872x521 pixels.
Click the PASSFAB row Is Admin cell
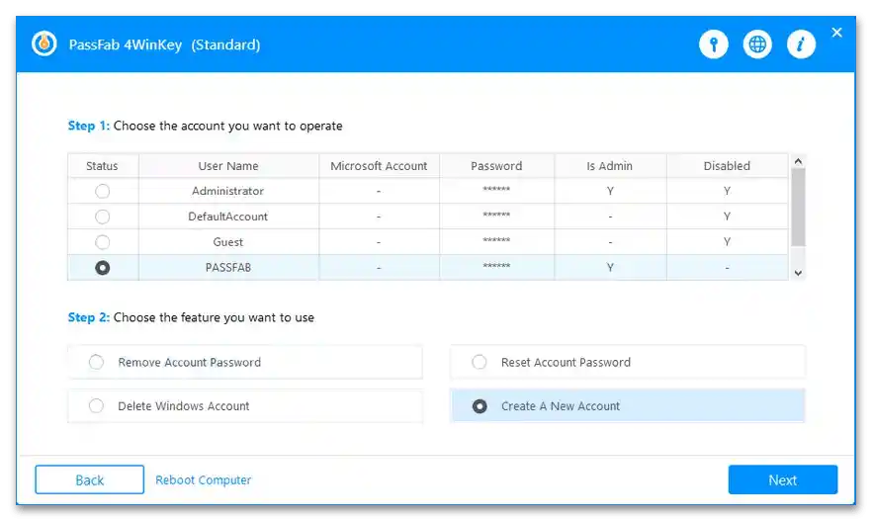pos(610,268)
